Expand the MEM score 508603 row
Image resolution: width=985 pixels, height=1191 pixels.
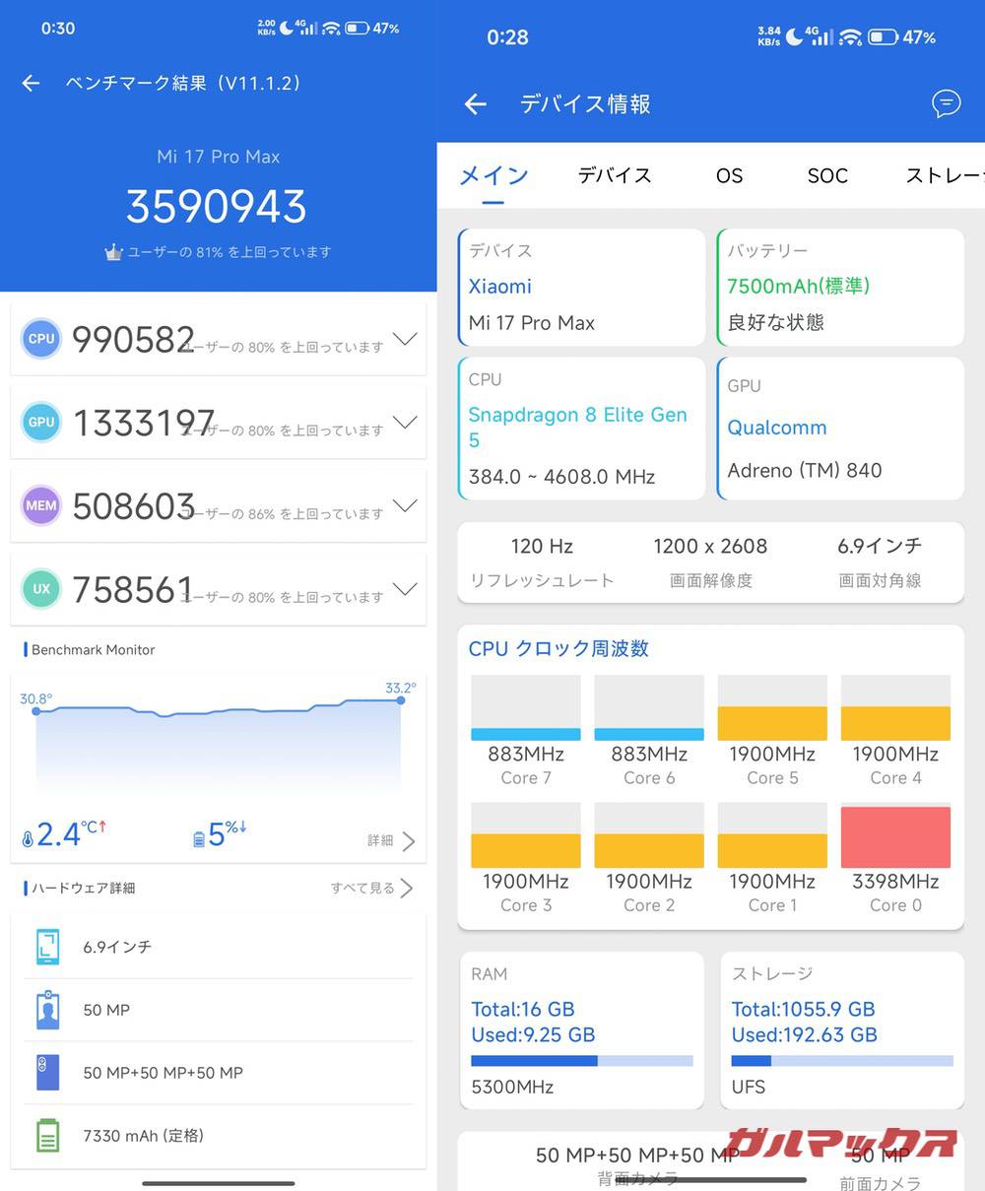point(405,505)
